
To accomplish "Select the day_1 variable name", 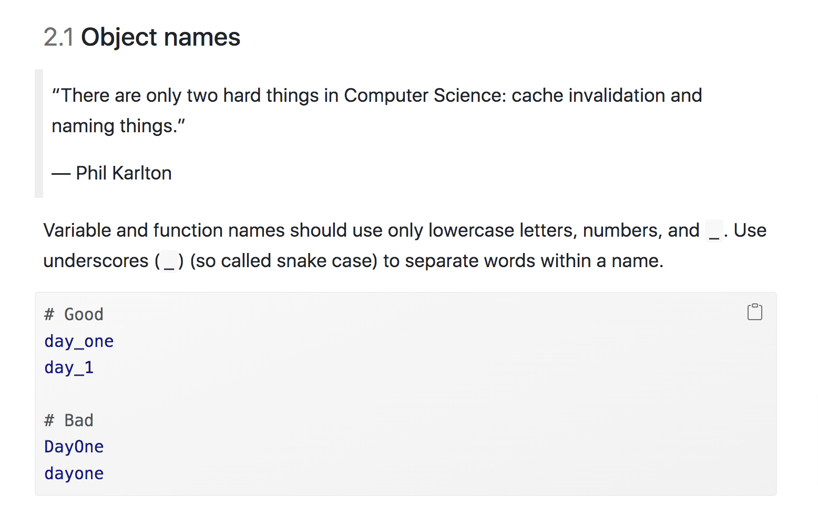I will pos(68,367).
